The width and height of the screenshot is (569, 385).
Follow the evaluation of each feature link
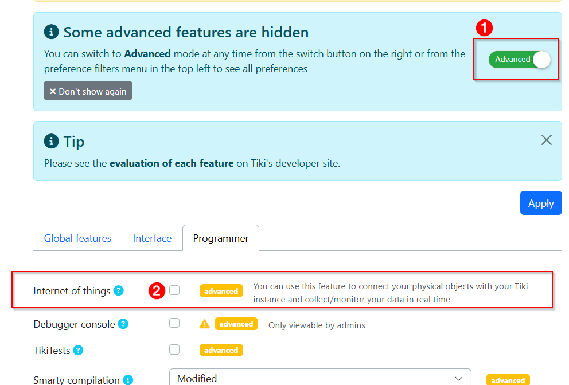pyautogui.click(x=172, y=163)
